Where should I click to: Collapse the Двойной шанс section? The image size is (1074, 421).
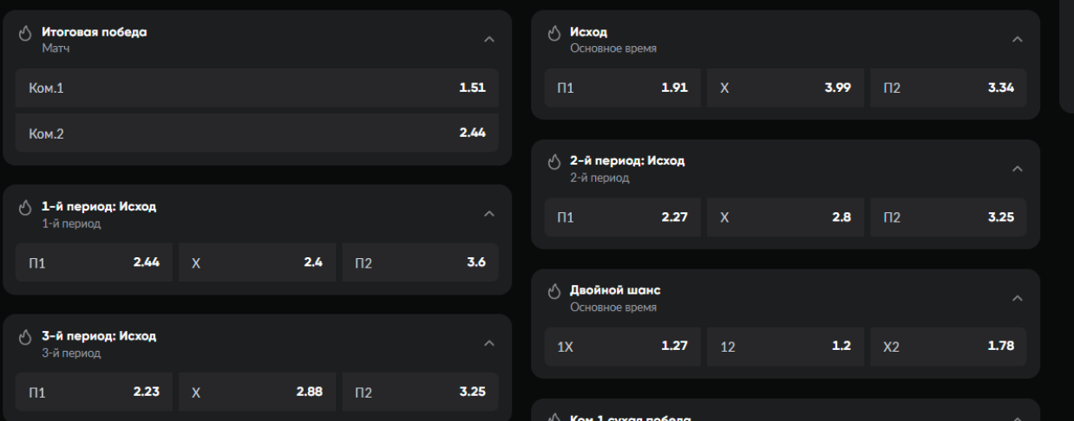pyautogui.click(x=1018, y=298)
